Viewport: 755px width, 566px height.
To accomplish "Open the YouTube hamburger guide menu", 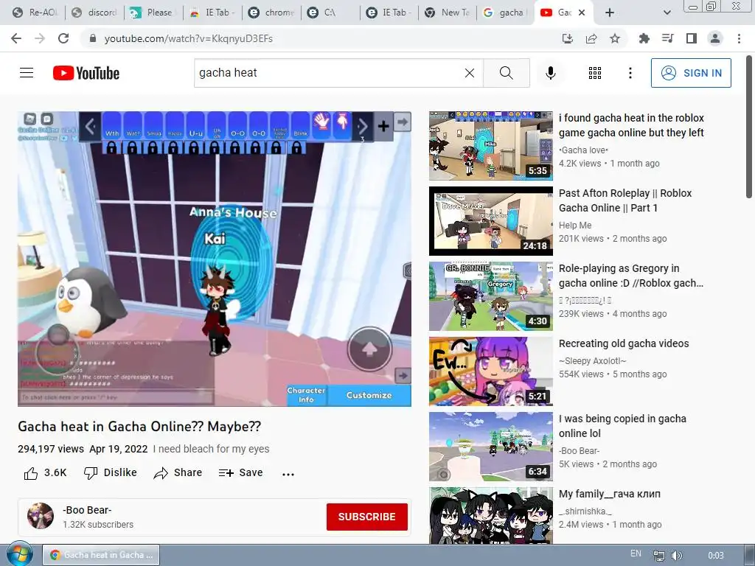I will pyautogui.click(x=27, y=73).
